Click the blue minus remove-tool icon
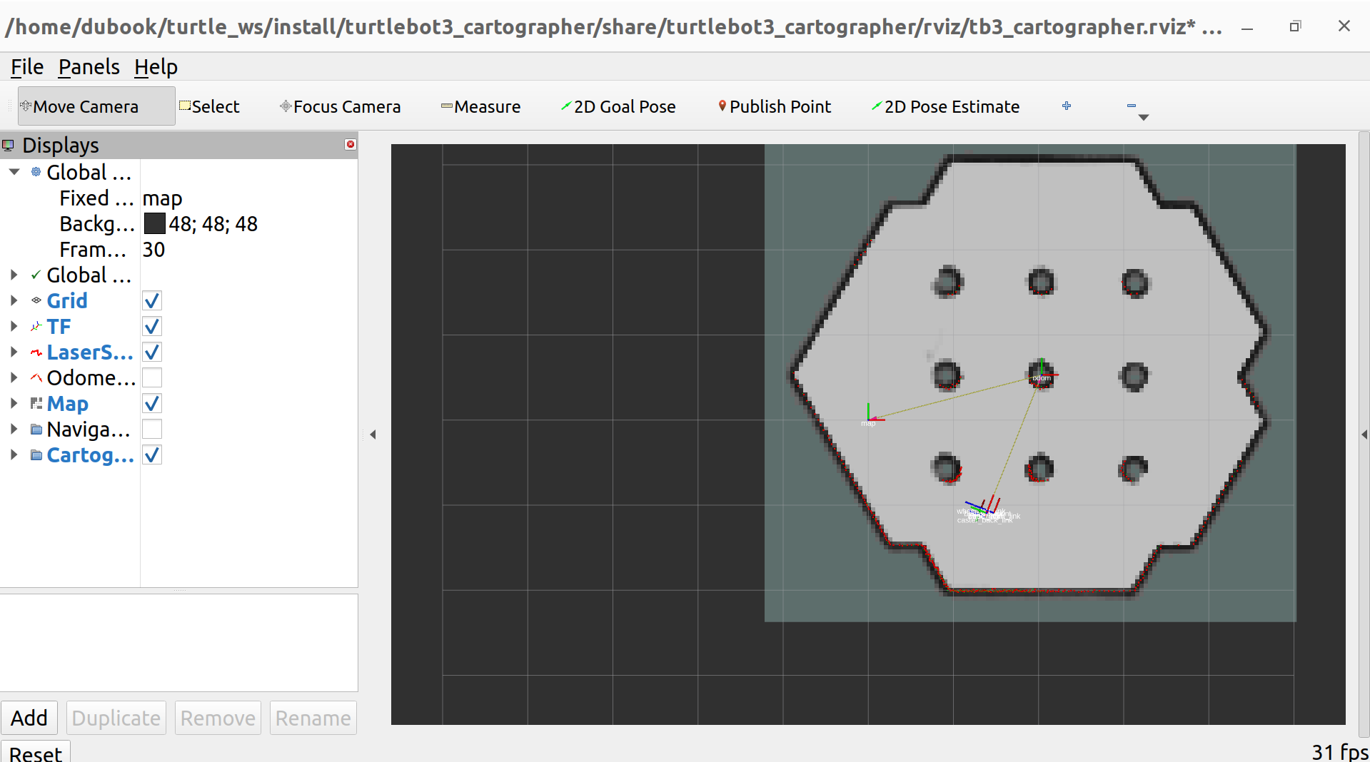 (x=1132, y=106)
